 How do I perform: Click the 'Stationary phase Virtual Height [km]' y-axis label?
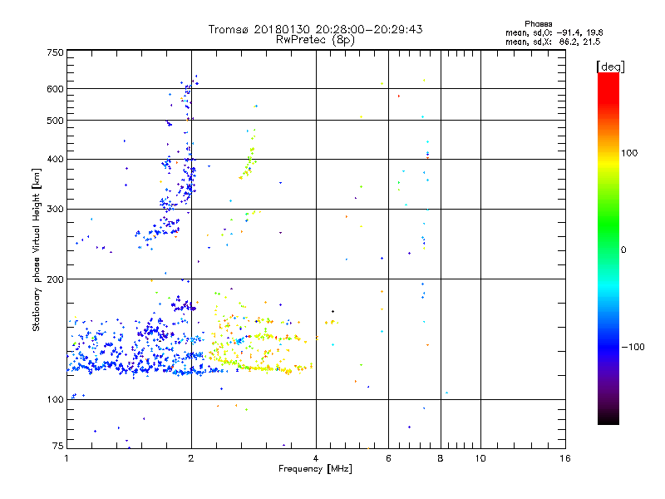click(x=37, y=250)
